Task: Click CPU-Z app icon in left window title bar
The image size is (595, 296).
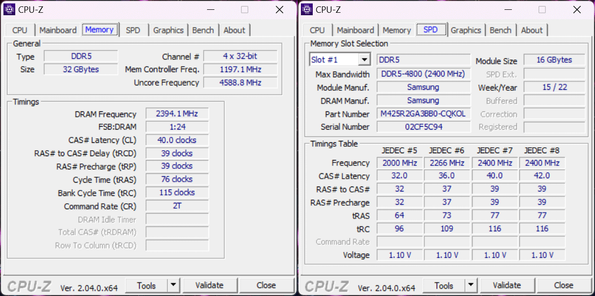Action: click(x=9, y=9)
